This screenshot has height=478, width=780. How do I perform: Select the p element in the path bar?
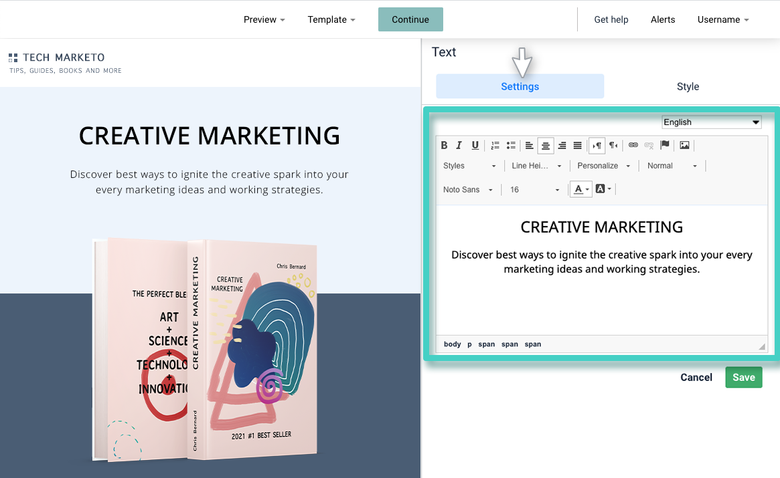(x=469, y=344)
